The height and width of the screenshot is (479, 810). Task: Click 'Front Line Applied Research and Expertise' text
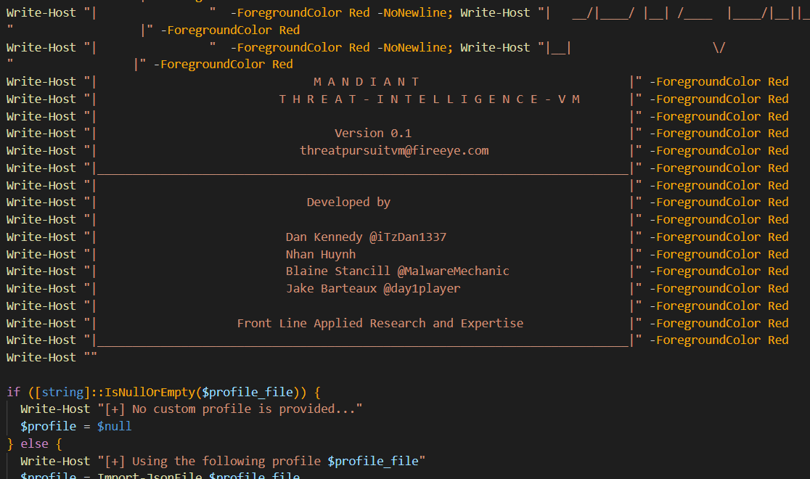[380, 324]
